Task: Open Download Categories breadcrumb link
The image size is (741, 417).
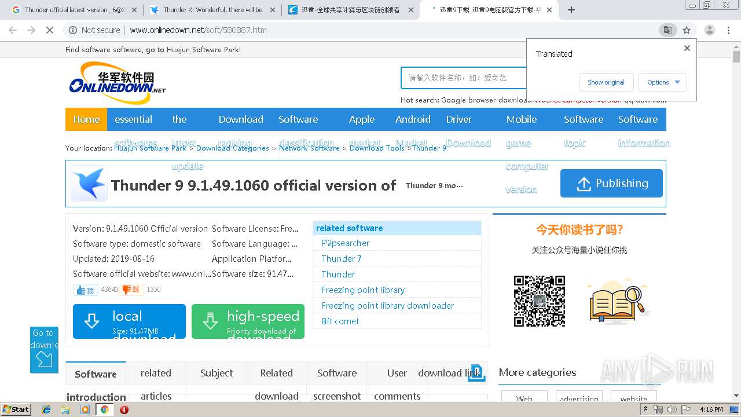Action: click(233, 148)
